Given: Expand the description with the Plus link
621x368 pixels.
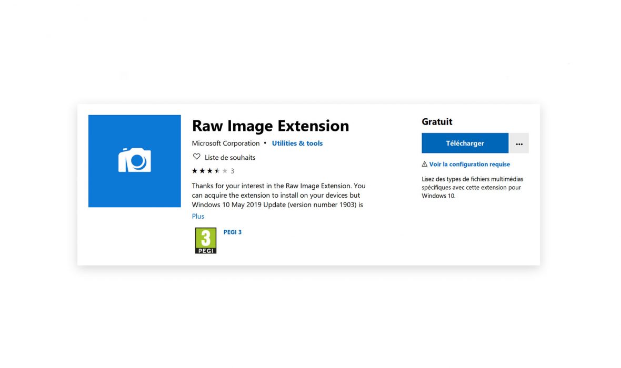Looking at the screenshot, I should [198, 216].
